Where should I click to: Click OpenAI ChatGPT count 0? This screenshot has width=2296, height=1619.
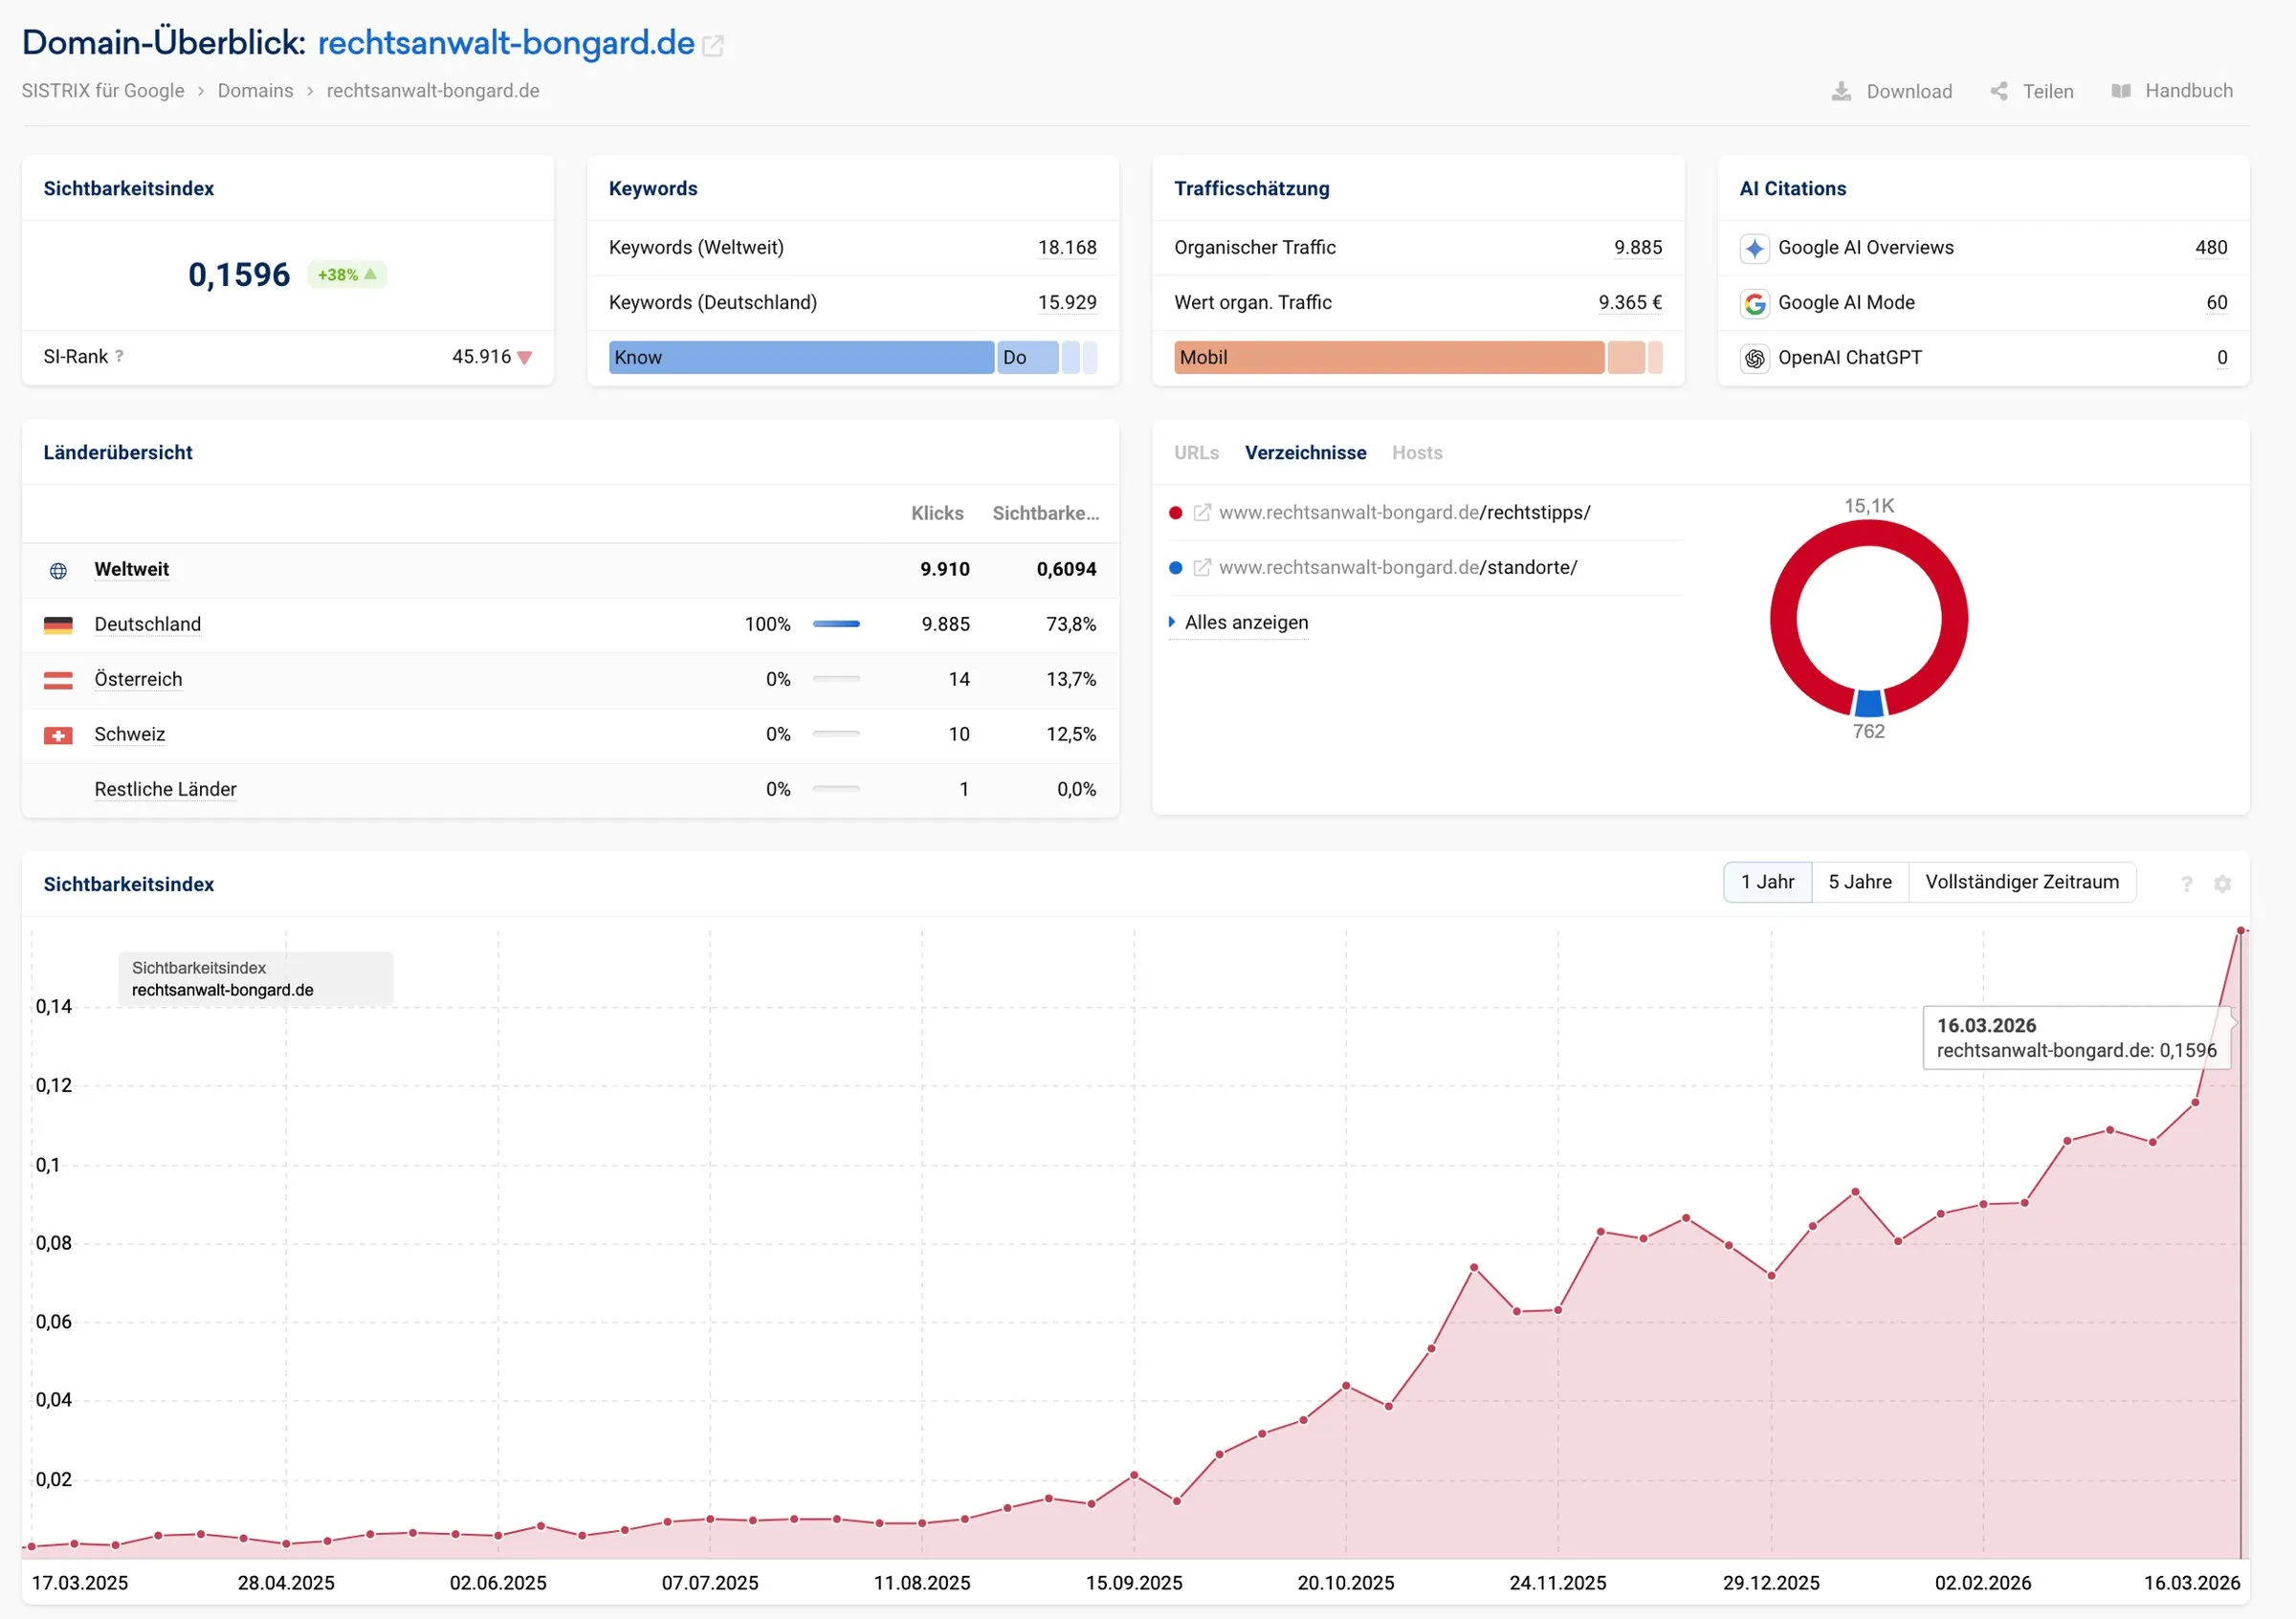(x=2222, y=358)
